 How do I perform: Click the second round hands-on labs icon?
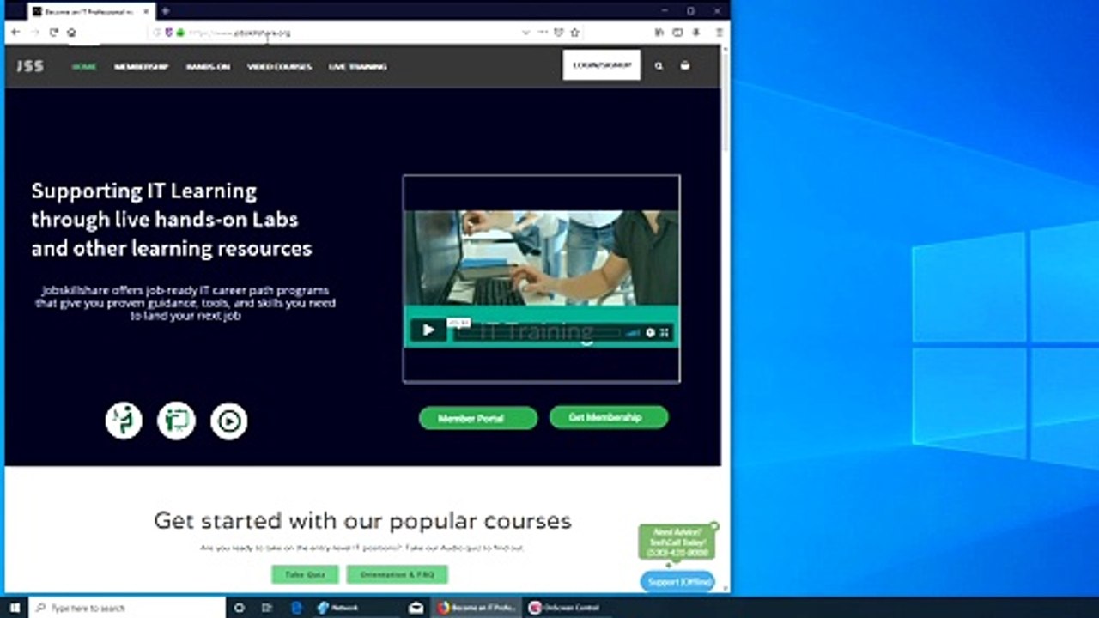[176, 421]
